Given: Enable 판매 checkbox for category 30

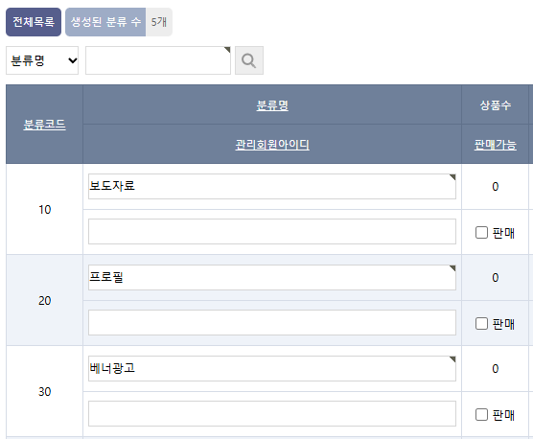Looking at the screenshot, I should coord(481,414).
